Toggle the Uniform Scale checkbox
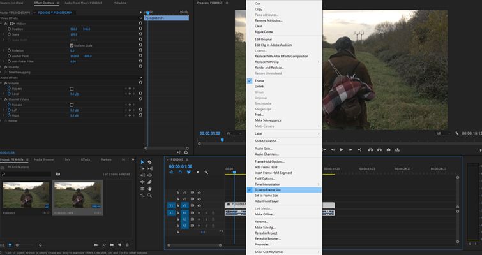 click(x=72, y=45)
